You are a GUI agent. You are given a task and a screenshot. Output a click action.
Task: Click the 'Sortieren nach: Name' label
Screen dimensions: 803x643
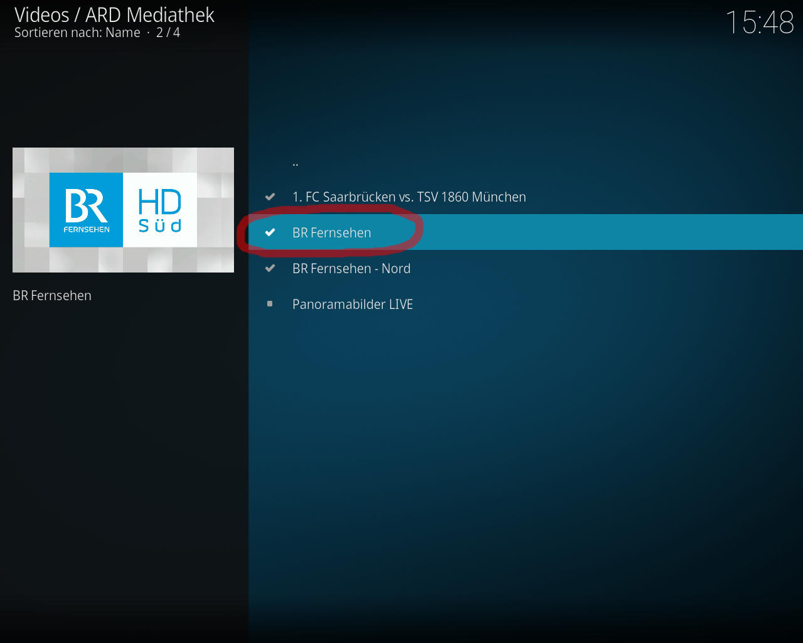77,33
